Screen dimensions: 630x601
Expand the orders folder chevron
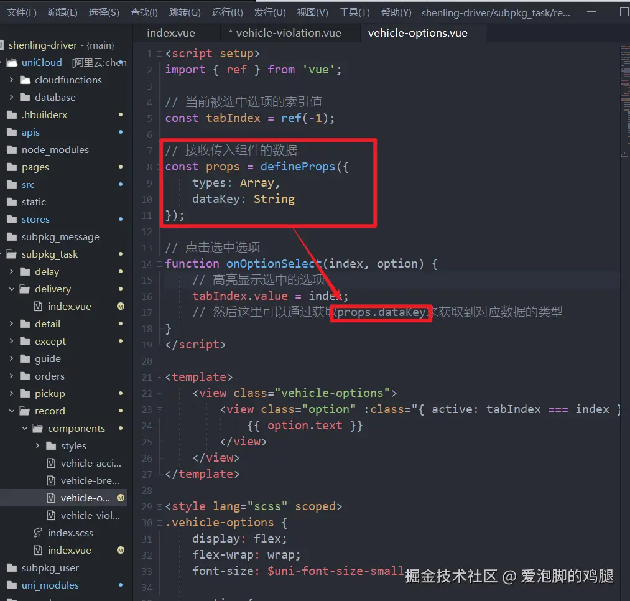(11, 376)
